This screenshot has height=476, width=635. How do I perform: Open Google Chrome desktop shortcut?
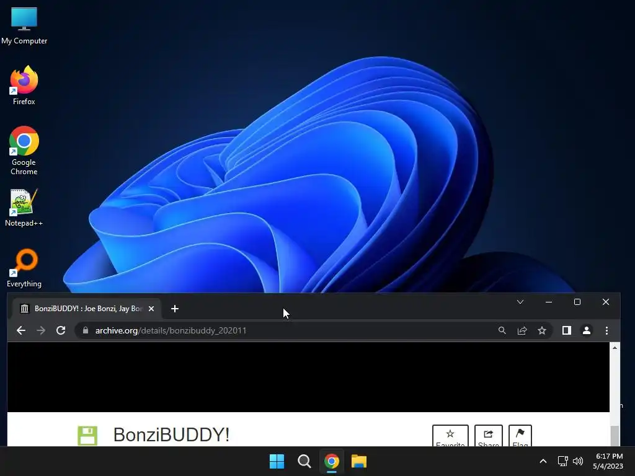(x=24, y=151)
